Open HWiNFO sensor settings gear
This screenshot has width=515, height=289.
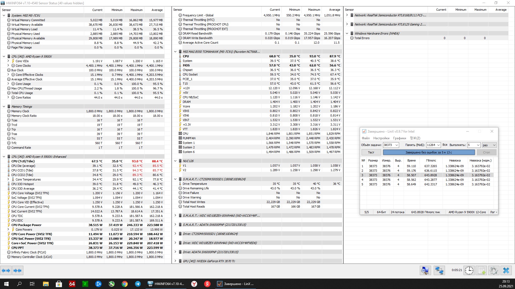pos(494,271)
